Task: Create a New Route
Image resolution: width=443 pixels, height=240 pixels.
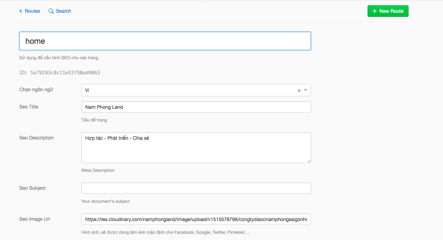Action: (x=388, y=11)
